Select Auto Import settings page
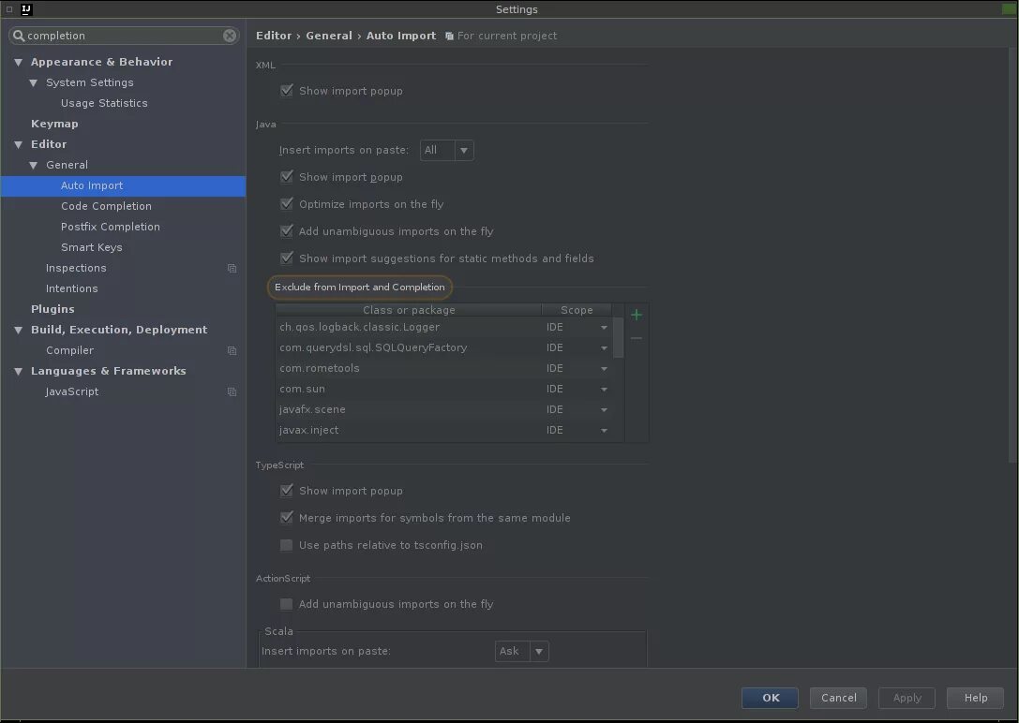Screen dimensions: 1019x723 123,185
